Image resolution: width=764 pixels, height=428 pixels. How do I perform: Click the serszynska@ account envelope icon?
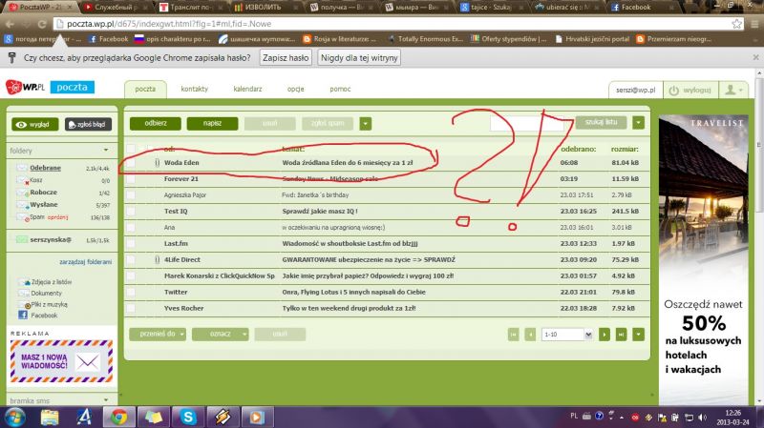coord(22,239)
